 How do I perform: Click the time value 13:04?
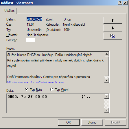(30, 25)
